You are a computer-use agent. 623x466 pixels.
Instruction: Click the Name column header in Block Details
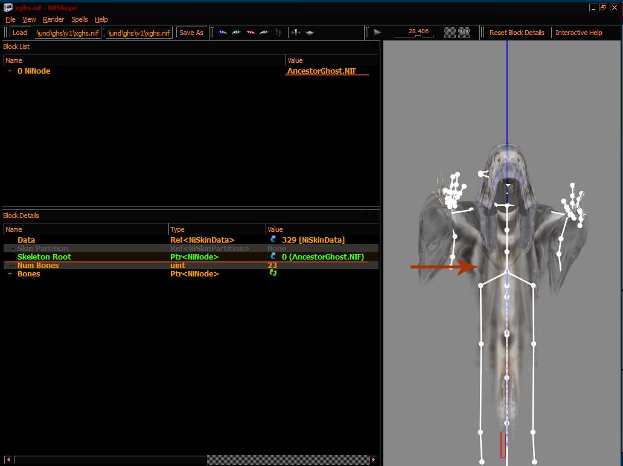pyautogui.click(x=86, y=229)
